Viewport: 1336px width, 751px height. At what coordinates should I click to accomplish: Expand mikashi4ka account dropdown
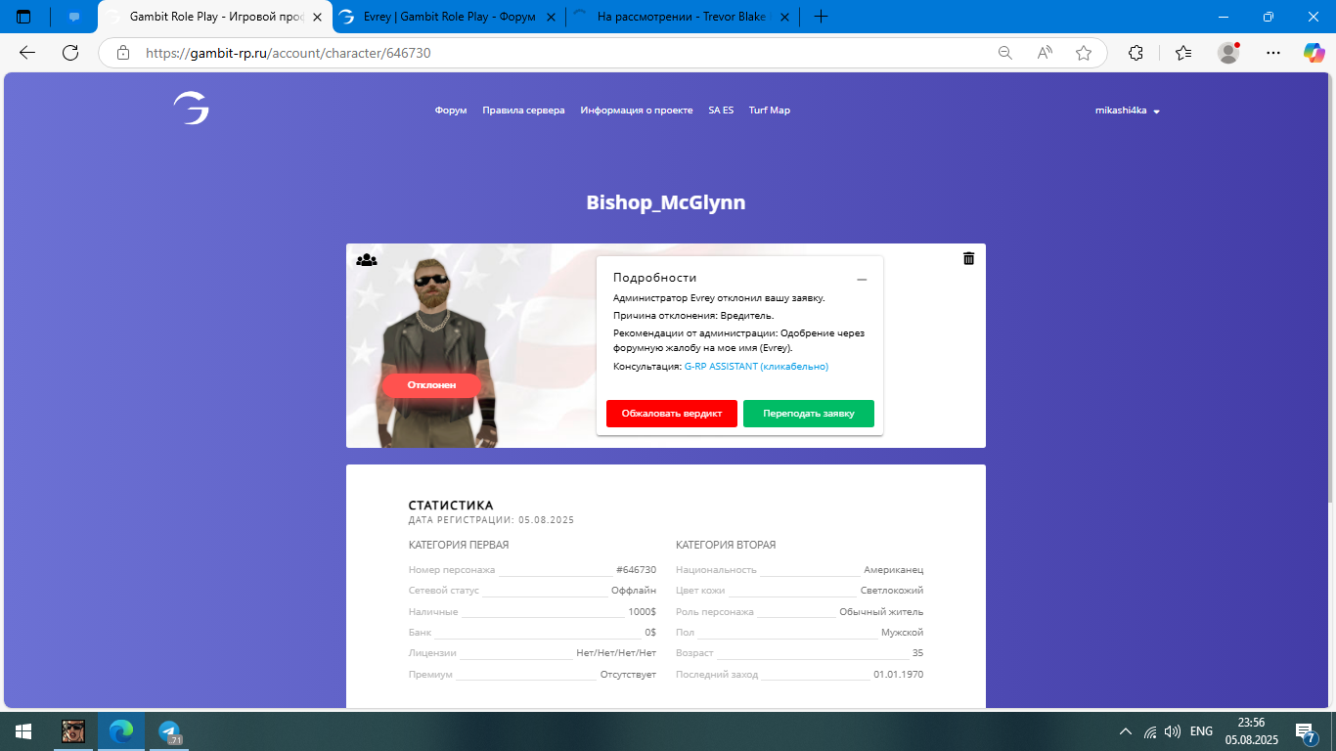coord(1127,110)
